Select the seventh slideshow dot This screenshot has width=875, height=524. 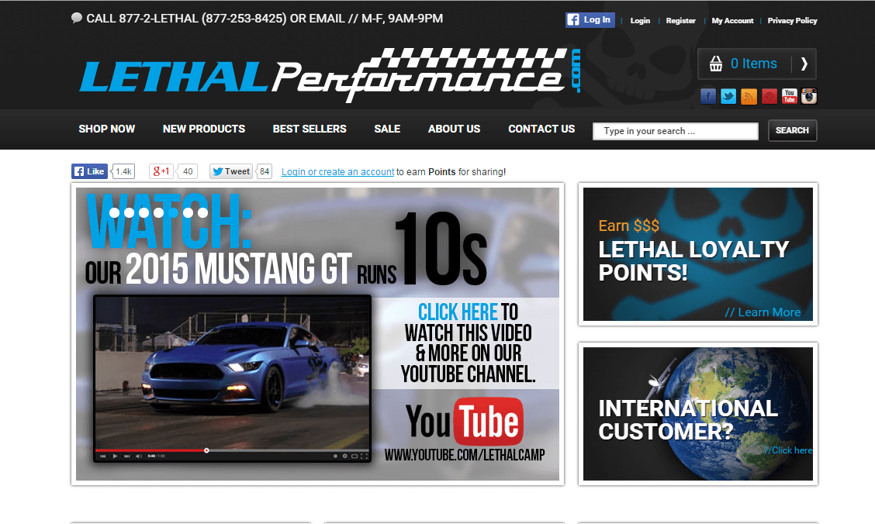202,212
